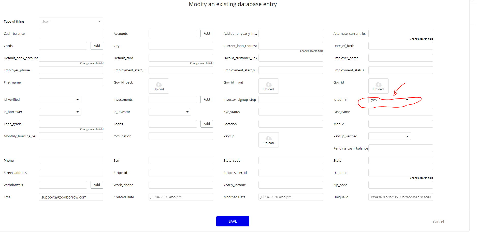Add an item to Investments list
477x232 pixels.
[x=207, y=100]
